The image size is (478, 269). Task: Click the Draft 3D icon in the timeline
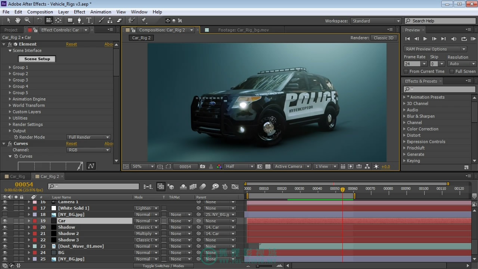point(171,186)
